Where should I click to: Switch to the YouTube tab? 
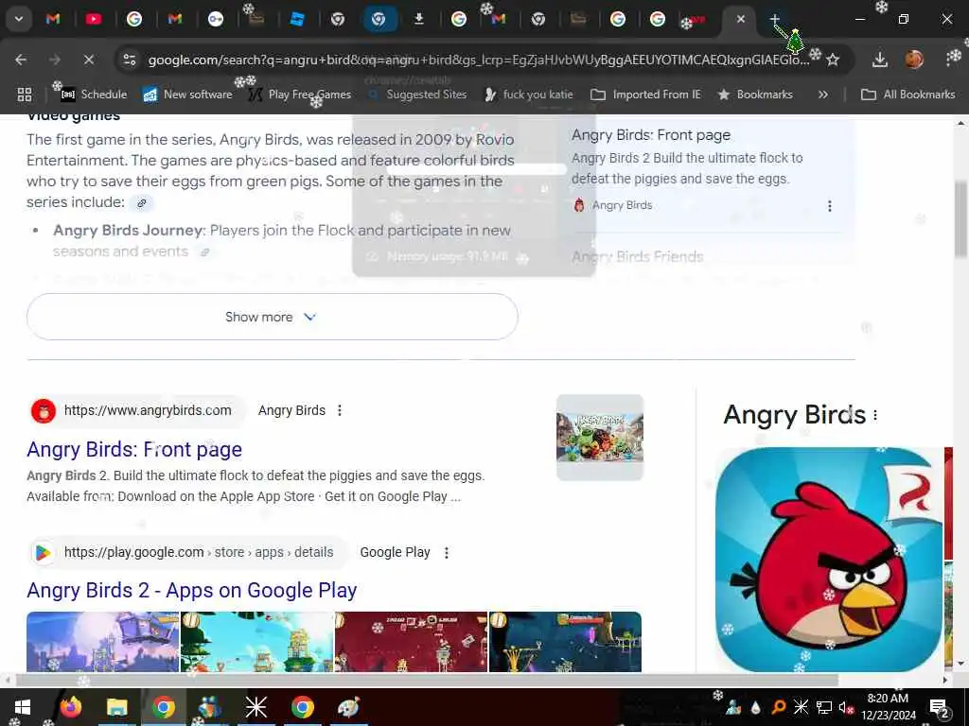[x=94, y=19]
